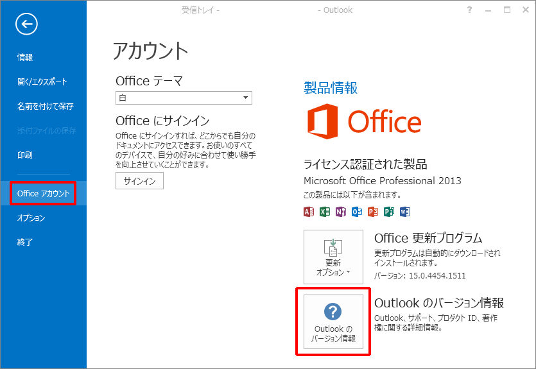Click the text Microsoft Office Professional 2013
Viewport: 536px width, 369px height.
pyautogui.click(x=383, y=180)
